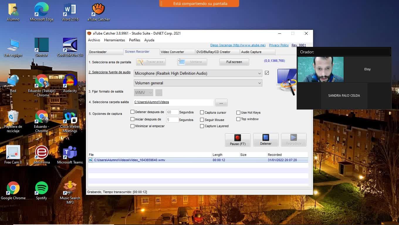Select the Cisco Webex Meetings shortcut
399x225 pixels.
point(70,121)
